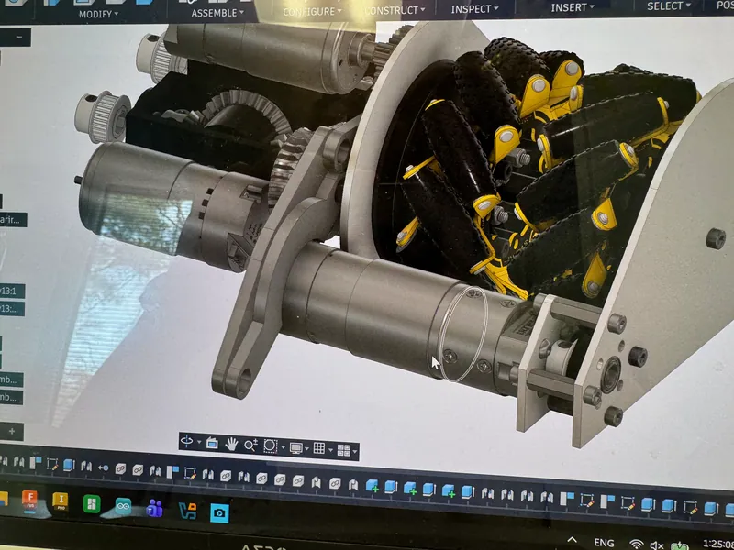
Task: Expand the Grid and Snaps dropdown arrow
Action: (331, 450)
